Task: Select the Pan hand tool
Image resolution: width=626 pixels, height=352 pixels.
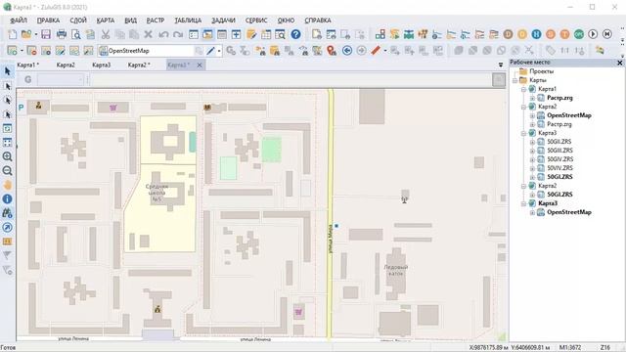Action: (x=7, y=185)
